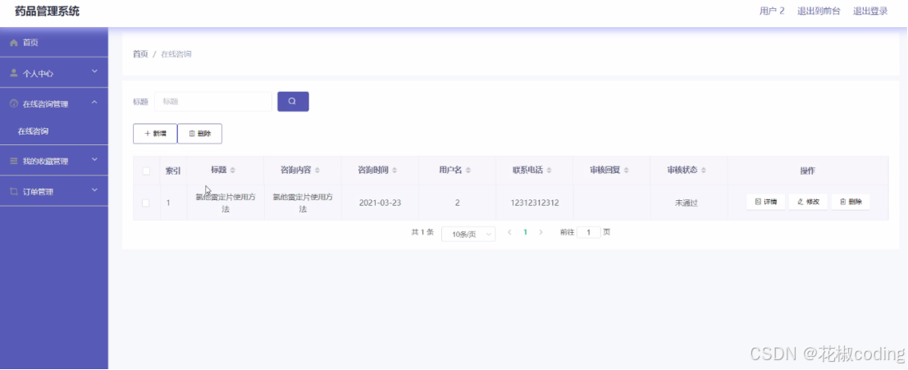Viewport: 908px width, 370px height.
Task: Open 在线咨询管理 sidebar menu
Action: click(54, 103)
